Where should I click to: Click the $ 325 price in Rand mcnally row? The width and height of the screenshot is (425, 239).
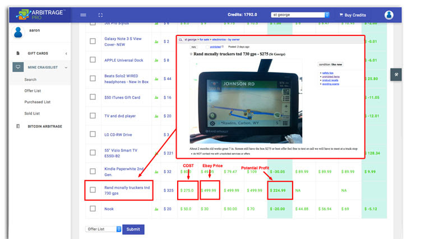(168, 190)
